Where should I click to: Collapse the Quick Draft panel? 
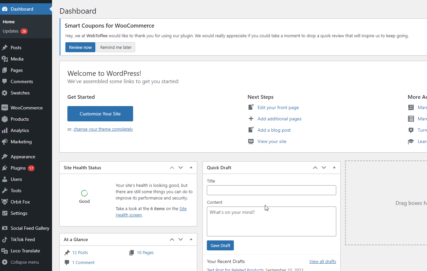pos(334,168)
